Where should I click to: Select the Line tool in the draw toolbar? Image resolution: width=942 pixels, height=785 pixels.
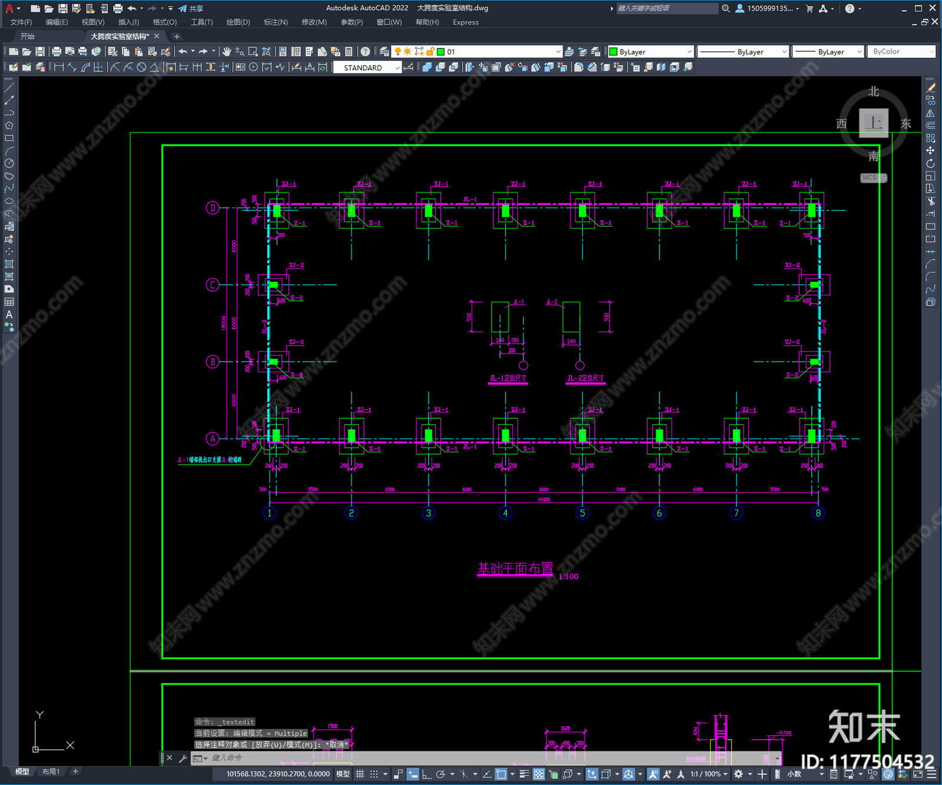tap(9, 88)
